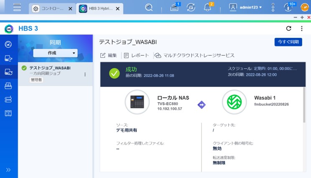Select the テストジョブ_WASABI job in list

pyautogui.click(x=50, y=68)
